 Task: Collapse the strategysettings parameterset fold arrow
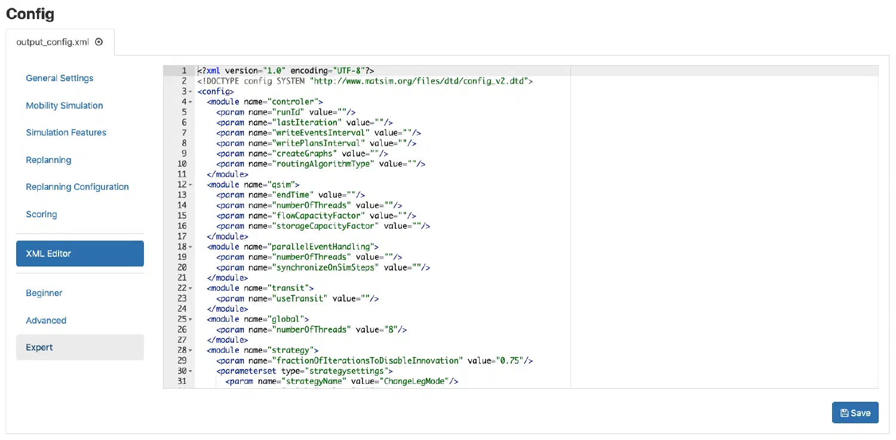pos(191,371)
